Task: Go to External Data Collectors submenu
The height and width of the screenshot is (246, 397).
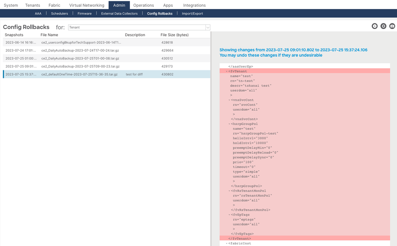Action: point(119,14)
